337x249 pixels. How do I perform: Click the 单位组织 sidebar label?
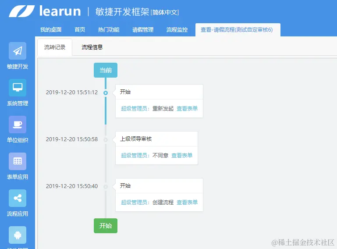(x=18, y=140)
